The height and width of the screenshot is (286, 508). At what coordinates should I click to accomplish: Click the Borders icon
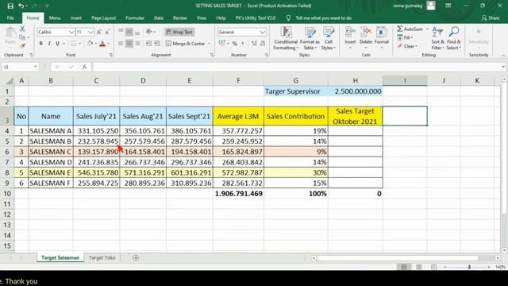(x=73, y=44)
